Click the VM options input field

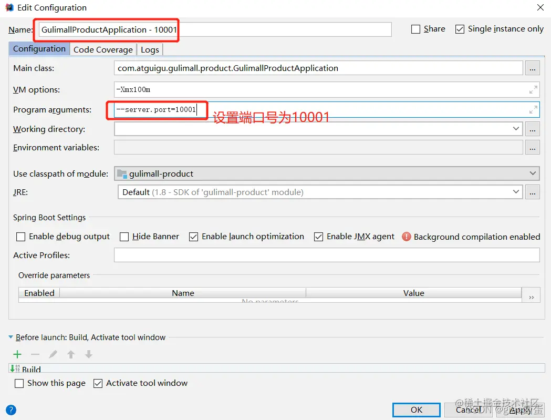click(x=327, y=90)
